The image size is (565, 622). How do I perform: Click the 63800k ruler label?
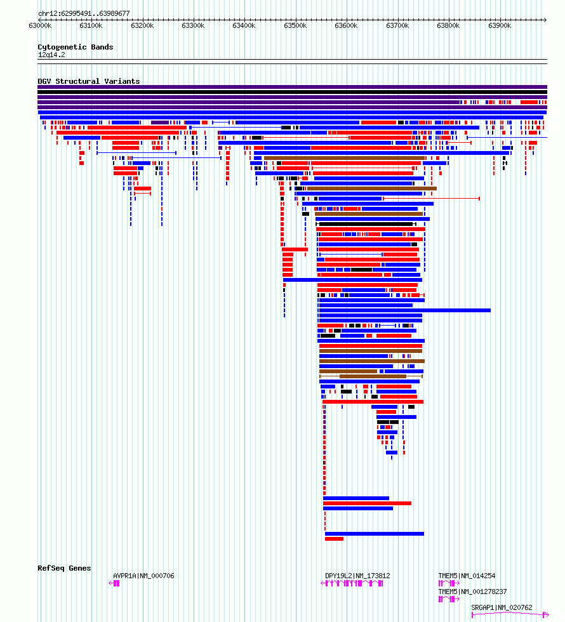tap(448, 26)
